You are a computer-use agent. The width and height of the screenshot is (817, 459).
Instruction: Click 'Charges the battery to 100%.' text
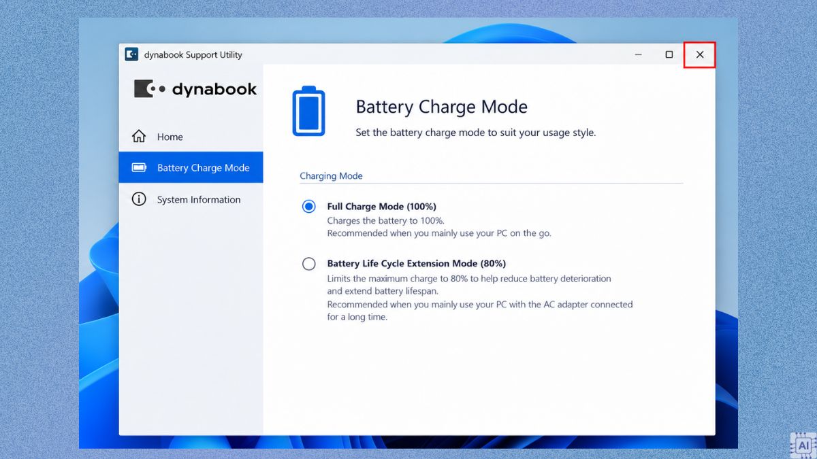386,220
